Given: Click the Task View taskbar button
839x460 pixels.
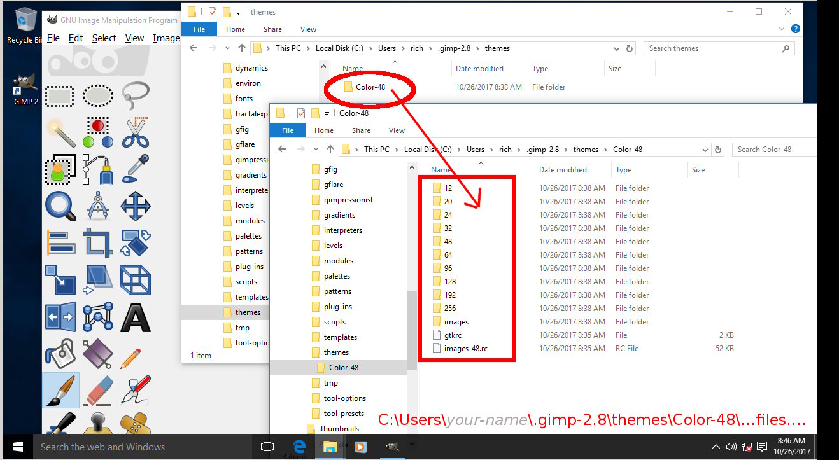Looking at the screenshot, I should (x=268, y=447).
